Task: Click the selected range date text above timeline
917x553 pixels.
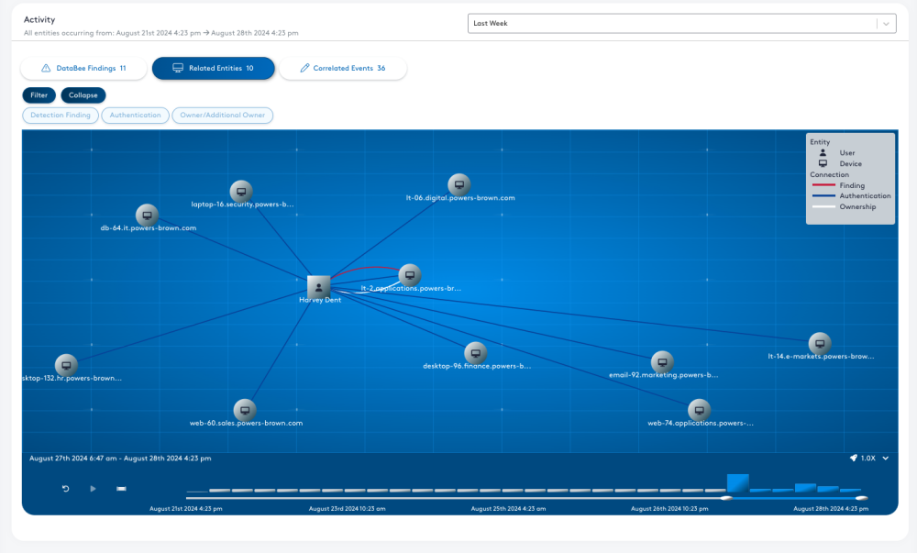Action: click(x=120, y=459)
